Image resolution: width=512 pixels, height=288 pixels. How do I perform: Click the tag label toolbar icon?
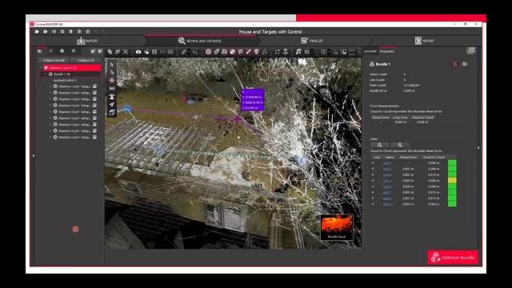point(216,51)
